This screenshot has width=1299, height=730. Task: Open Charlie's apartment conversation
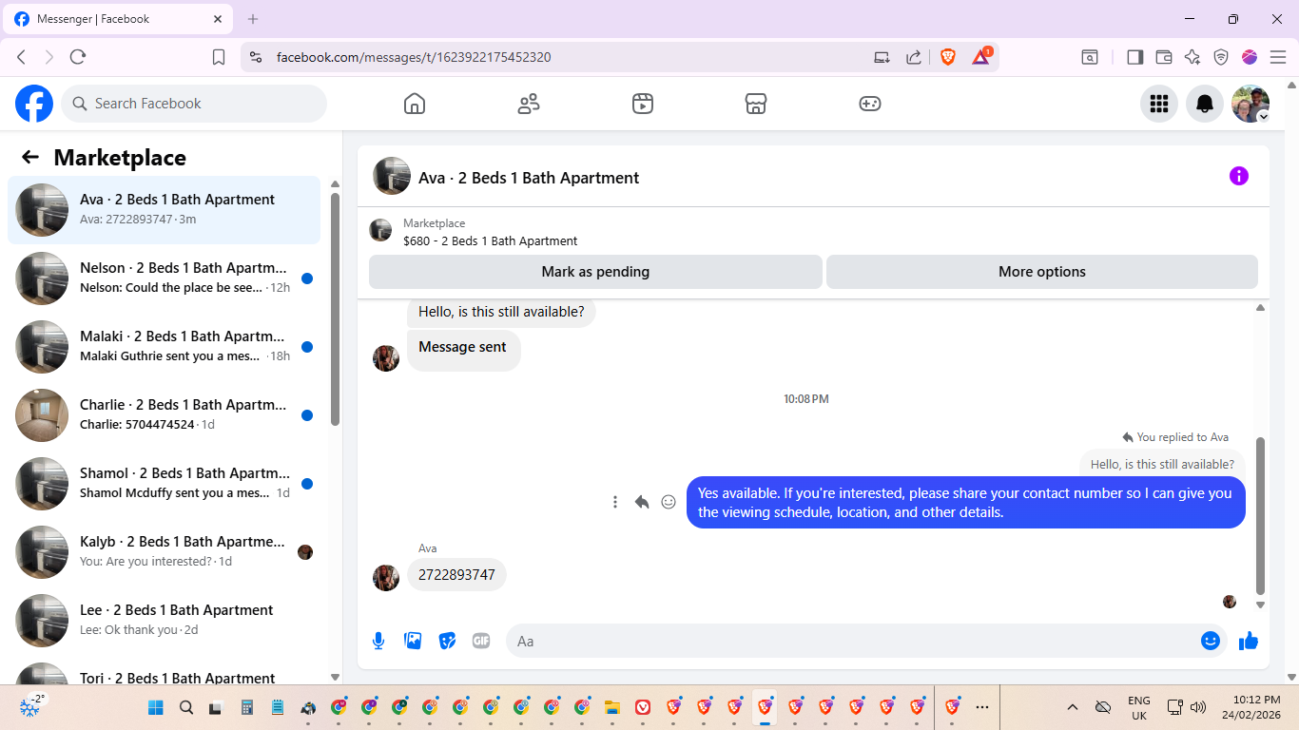pyautogui.click(x=164, y=415)
